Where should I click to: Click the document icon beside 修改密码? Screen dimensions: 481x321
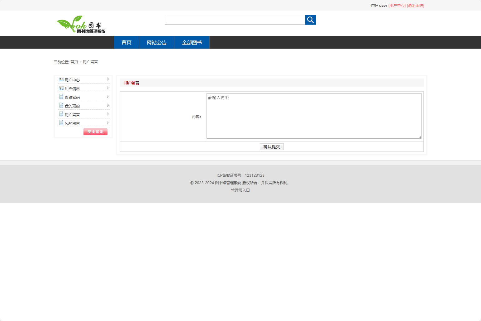[61, 97]
